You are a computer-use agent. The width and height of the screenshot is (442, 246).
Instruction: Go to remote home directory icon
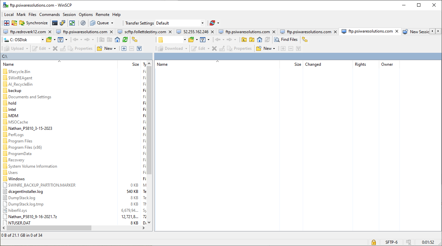click(260, 40)
